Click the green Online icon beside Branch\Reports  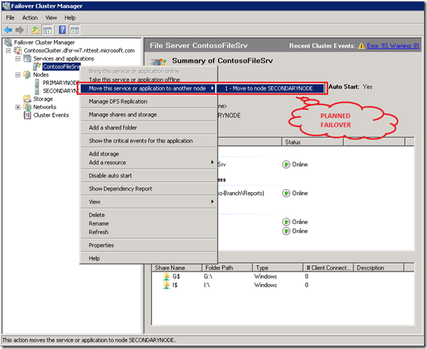click(x=286, y=193)
